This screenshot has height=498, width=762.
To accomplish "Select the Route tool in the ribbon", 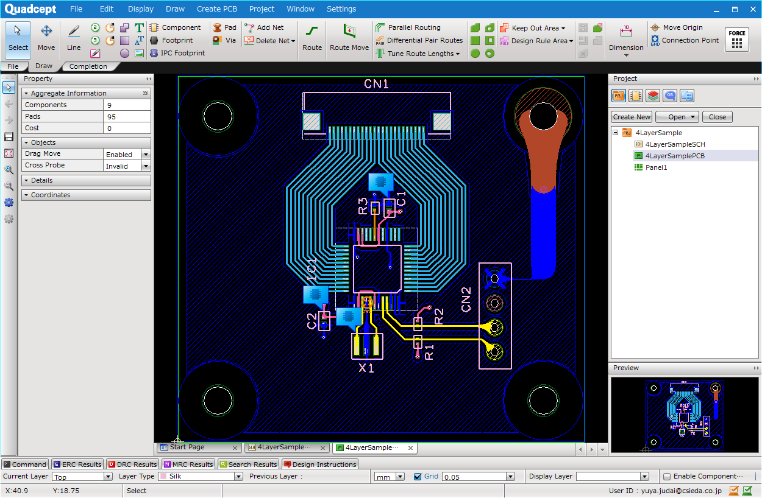I will (312, 38).
